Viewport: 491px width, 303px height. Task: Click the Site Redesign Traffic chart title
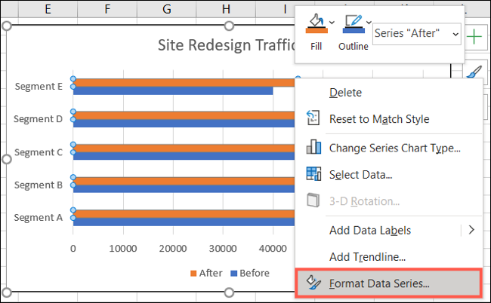pos(226,45)
